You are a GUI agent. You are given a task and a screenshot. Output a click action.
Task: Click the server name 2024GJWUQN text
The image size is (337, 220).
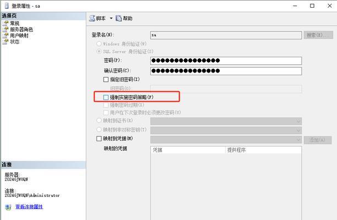[x=17, y=179]
